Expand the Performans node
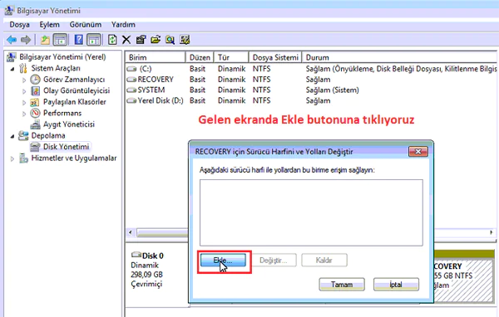The width and height of the screenshot is (499, 317). pos(24,114)
